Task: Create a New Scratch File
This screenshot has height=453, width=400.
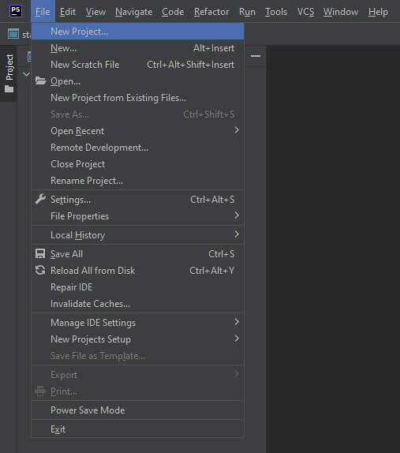Action: [x=137, y=65]
